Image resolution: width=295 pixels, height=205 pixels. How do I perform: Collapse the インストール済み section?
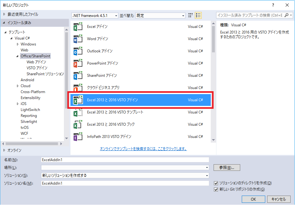[4, 23]
